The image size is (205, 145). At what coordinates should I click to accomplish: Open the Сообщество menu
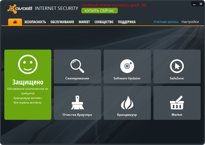[104, 22]
